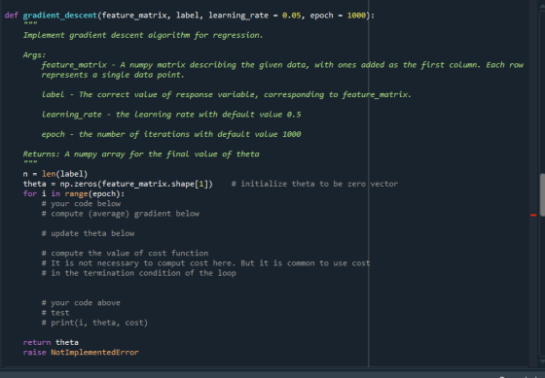Click the comment '# compute (average) gradient below'

coord(121,214)
